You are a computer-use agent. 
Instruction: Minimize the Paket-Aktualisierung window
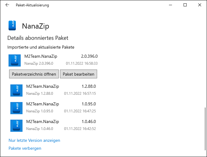coord(171,5)
